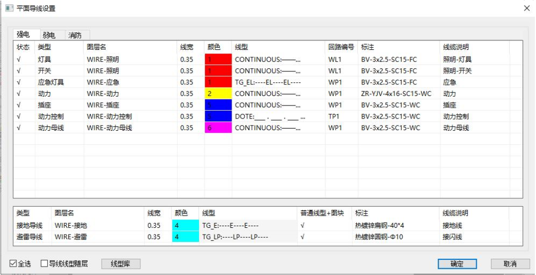Edit the 标注 ZR-YJV-4x16-SC15-WC cell

396,93
